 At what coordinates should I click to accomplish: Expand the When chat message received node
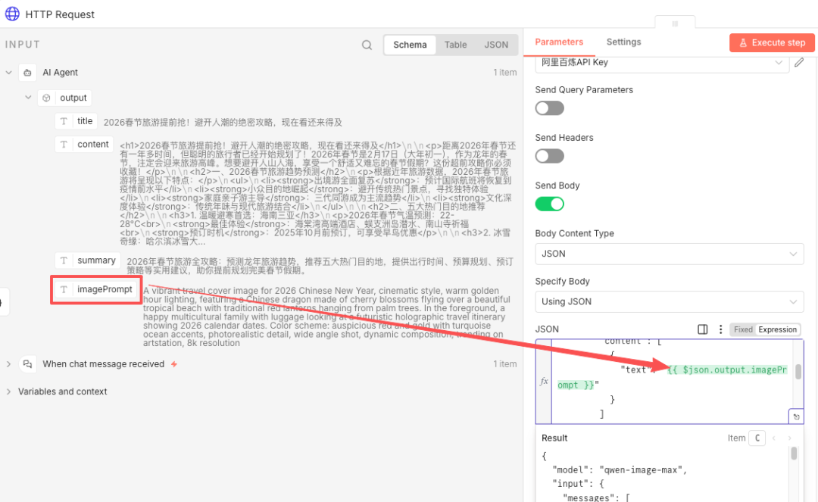tap(9, 364)
